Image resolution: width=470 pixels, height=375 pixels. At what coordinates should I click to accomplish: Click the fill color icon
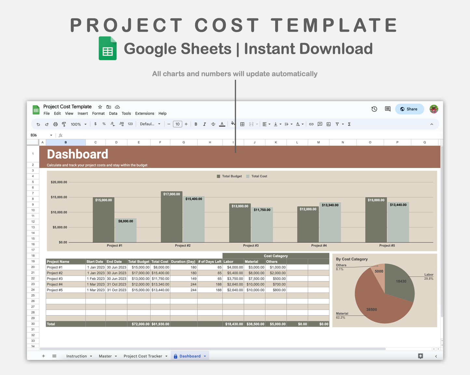click(x=233, y=124)
